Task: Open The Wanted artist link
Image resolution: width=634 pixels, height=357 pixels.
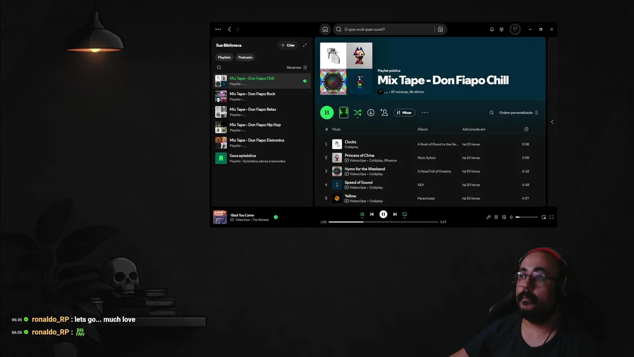Action: point(261,220)
